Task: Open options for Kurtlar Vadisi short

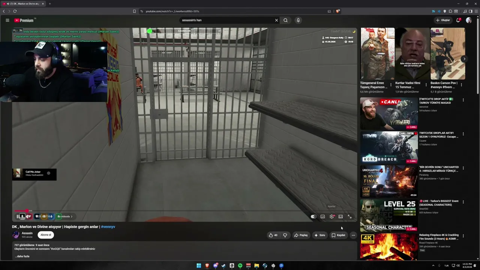Action: coord(426,85)
